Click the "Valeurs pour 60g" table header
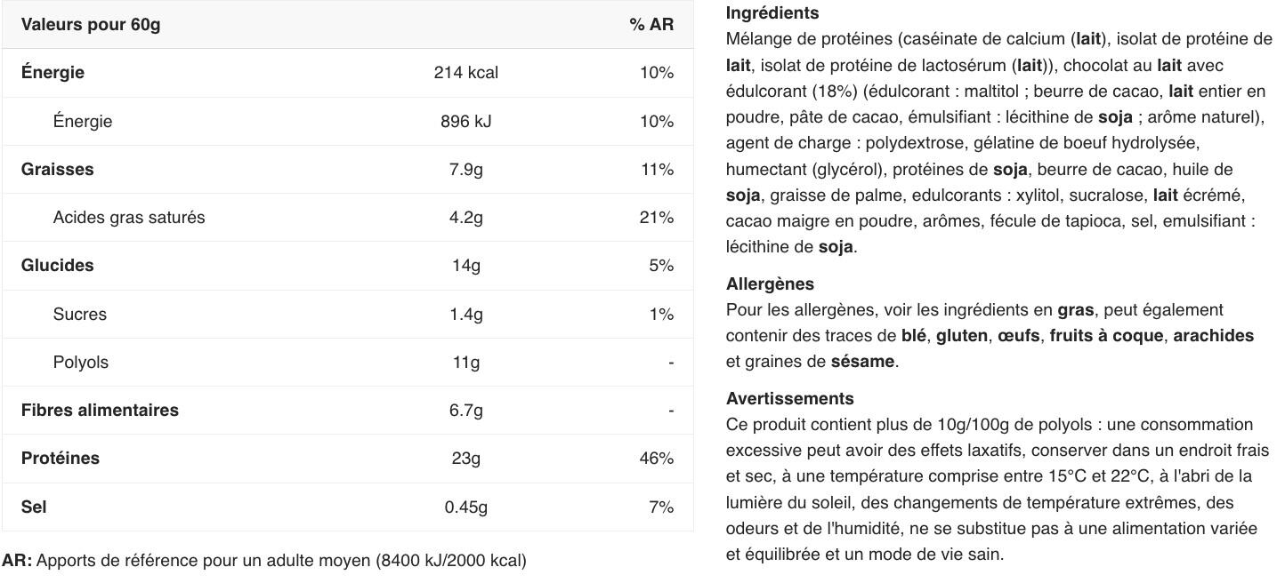Viewport: 1285px width, 583px height. click(x=91, y=25)
